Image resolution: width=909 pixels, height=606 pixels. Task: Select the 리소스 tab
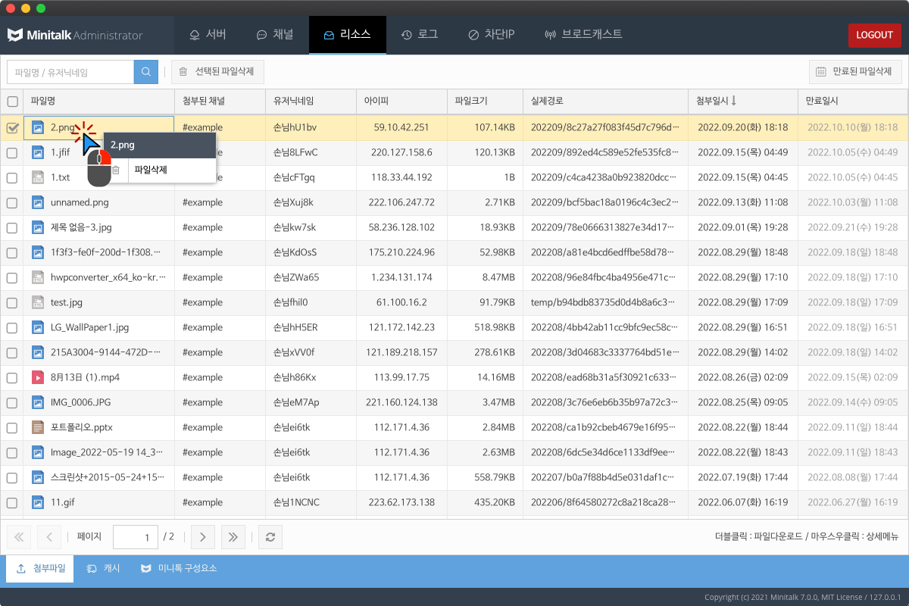pos(348,35)
